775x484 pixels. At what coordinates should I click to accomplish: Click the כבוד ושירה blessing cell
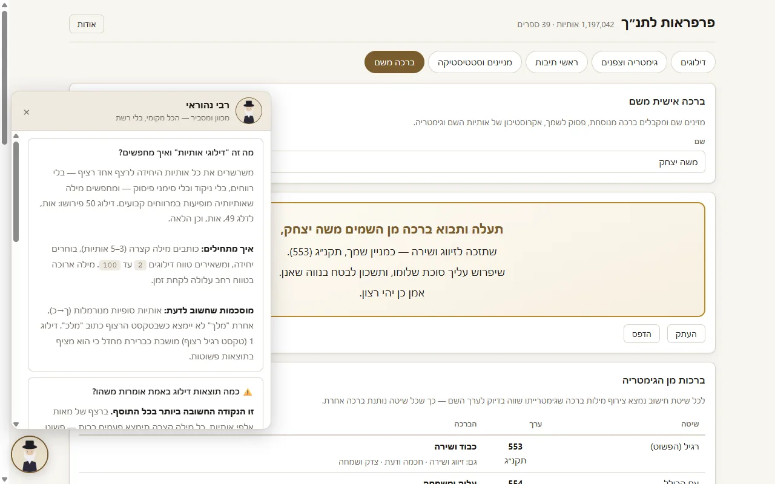click(x=455, y=446)
